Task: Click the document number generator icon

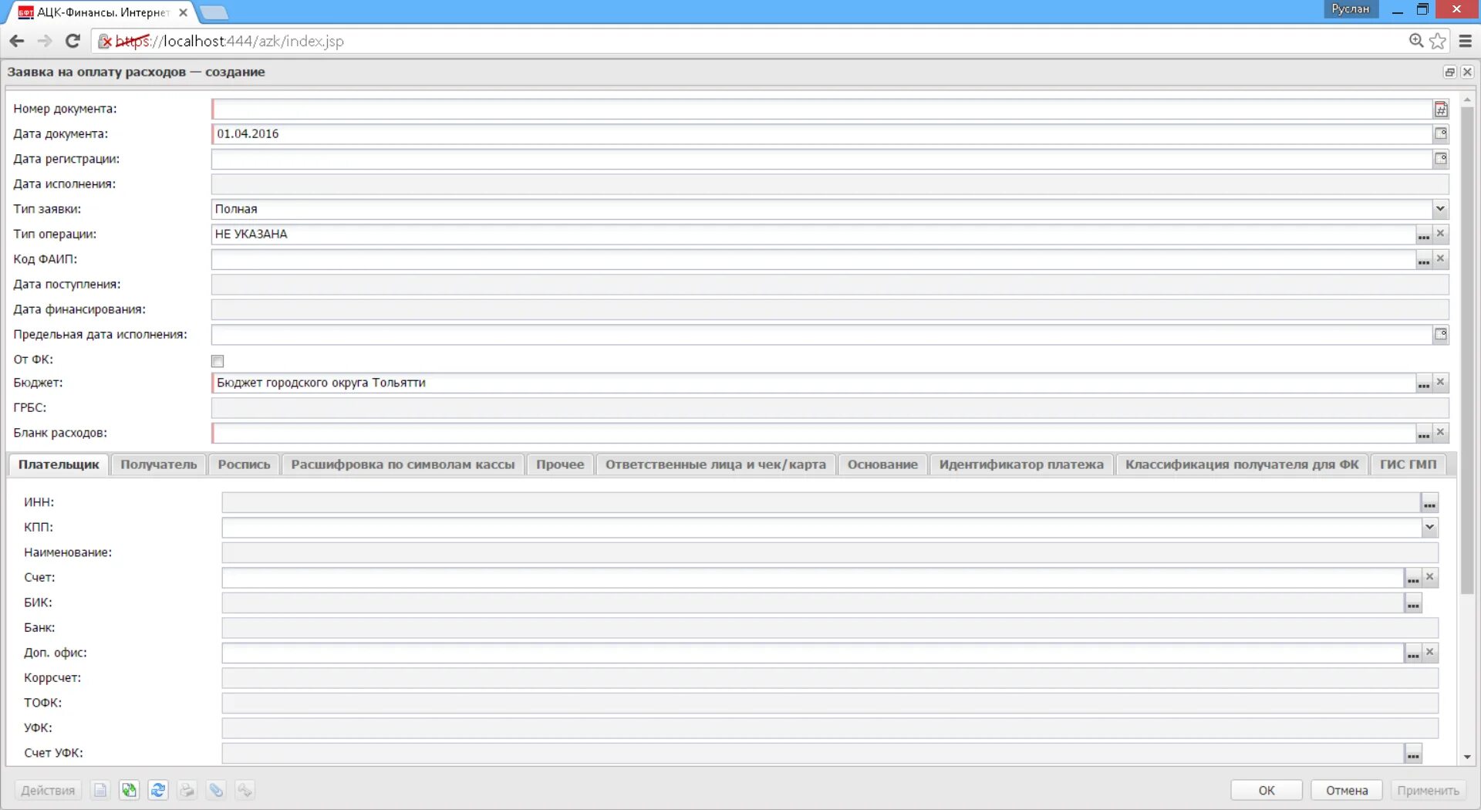Action: (1440, 109)
